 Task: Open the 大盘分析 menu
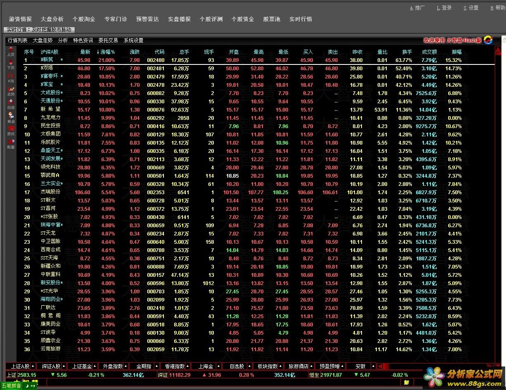[x=52, y=19]
